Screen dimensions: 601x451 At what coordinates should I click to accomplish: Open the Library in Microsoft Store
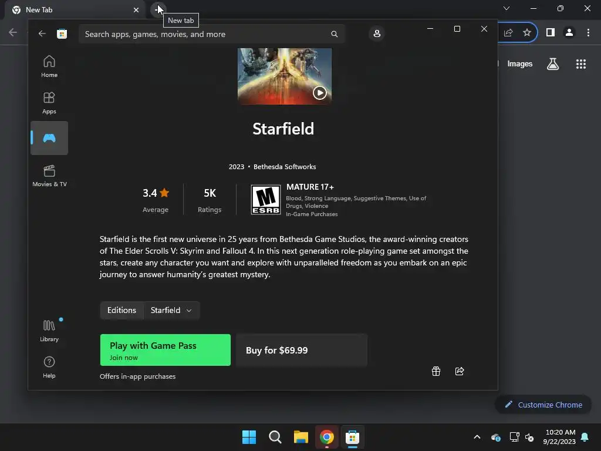pyautogui.click(x=49, y=331)
